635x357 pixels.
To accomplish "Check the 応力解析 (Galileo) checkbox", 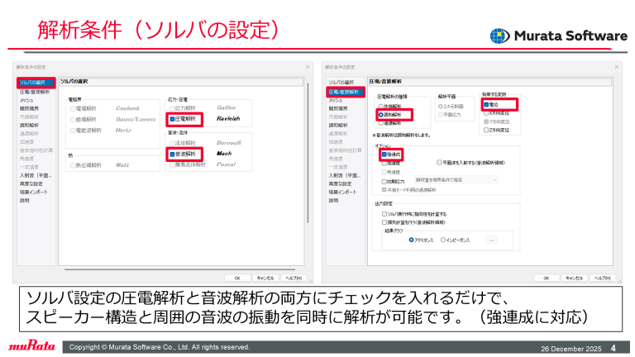I will 171,108.
